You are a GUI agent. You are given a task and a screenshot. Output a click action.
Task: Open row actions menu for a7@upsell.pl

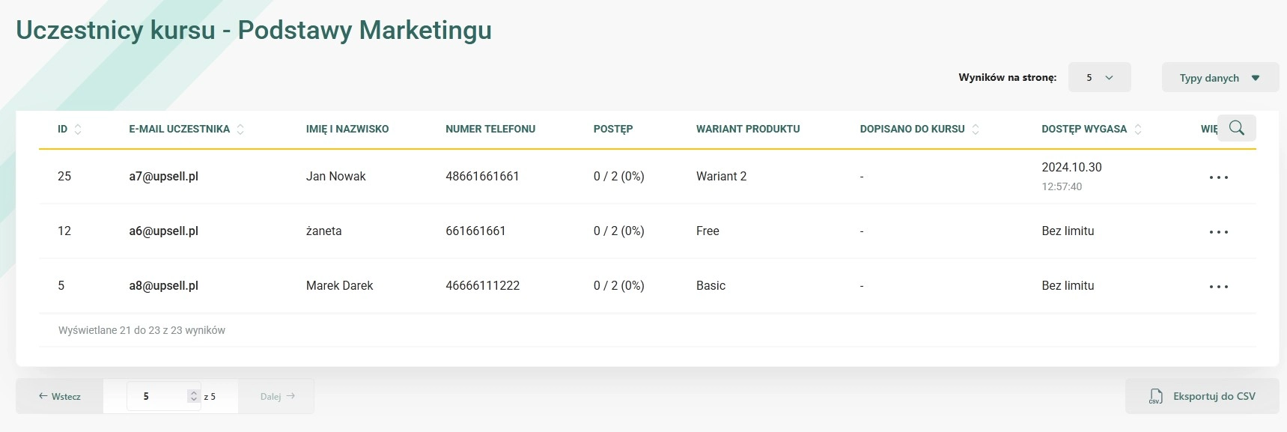pos(1219,177)
